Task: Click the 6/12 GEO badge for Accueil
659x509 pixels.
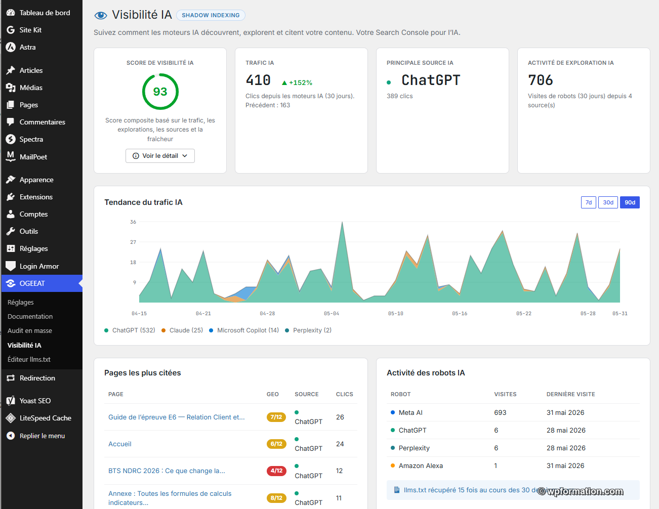Action: [276, 444]
